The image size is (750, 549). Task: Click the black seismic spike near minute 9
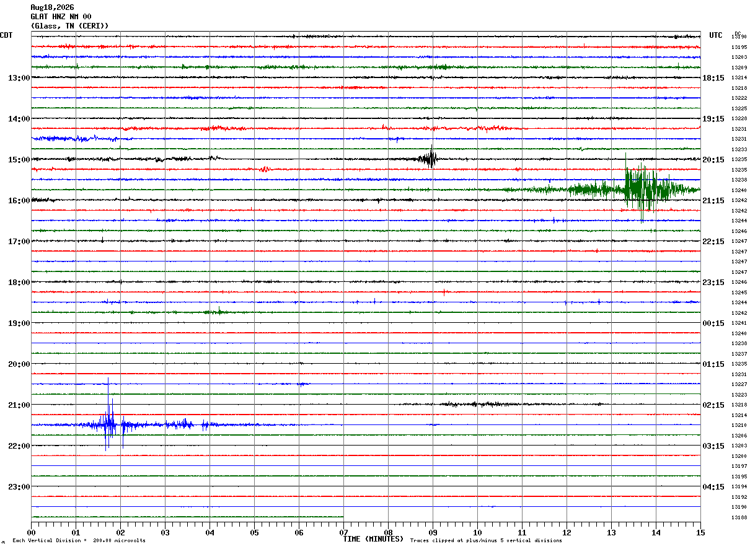coord(429,157)
